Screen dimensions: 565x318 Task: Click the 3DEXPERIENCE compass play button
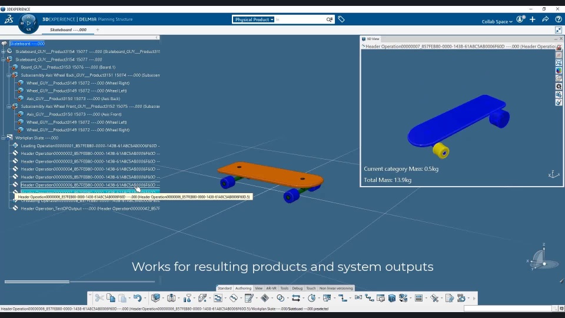point(28,23)
